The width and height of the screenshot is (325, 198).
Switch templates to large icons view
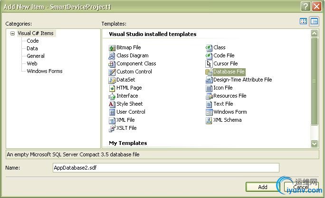[304, 21]
